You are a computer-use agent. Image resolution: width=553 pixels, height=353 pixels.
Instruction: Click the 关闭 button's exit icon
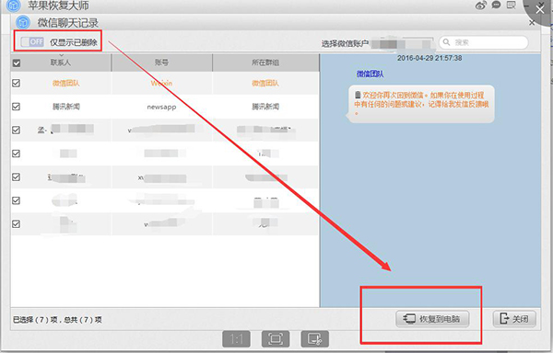(504, 319)
